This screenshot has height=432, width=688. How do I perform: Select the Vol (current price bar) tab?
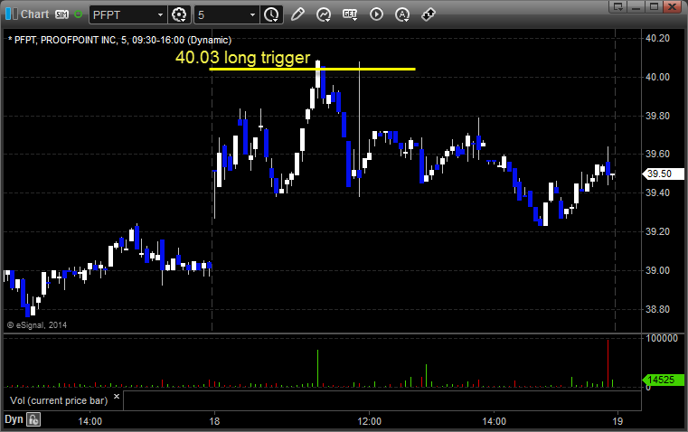(59, 400)
